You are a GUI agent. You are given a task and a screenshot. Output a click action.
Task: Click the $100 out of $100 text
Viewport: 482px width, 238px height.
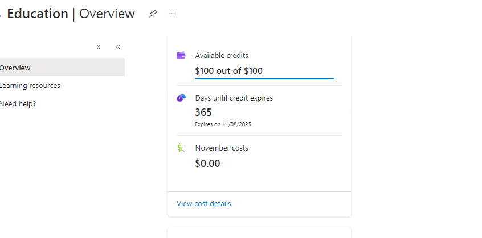tap(228, 71)
